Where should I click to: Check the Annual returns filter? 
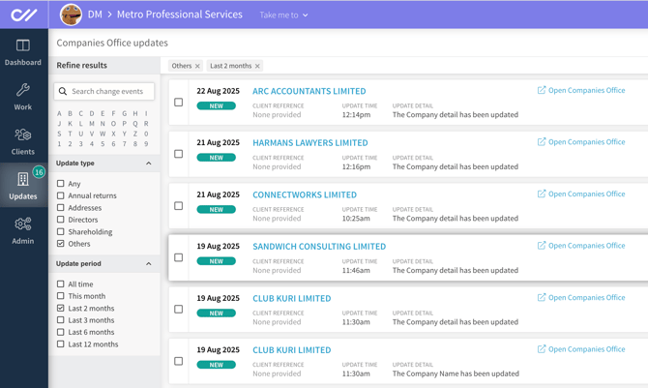click(61, 195)
